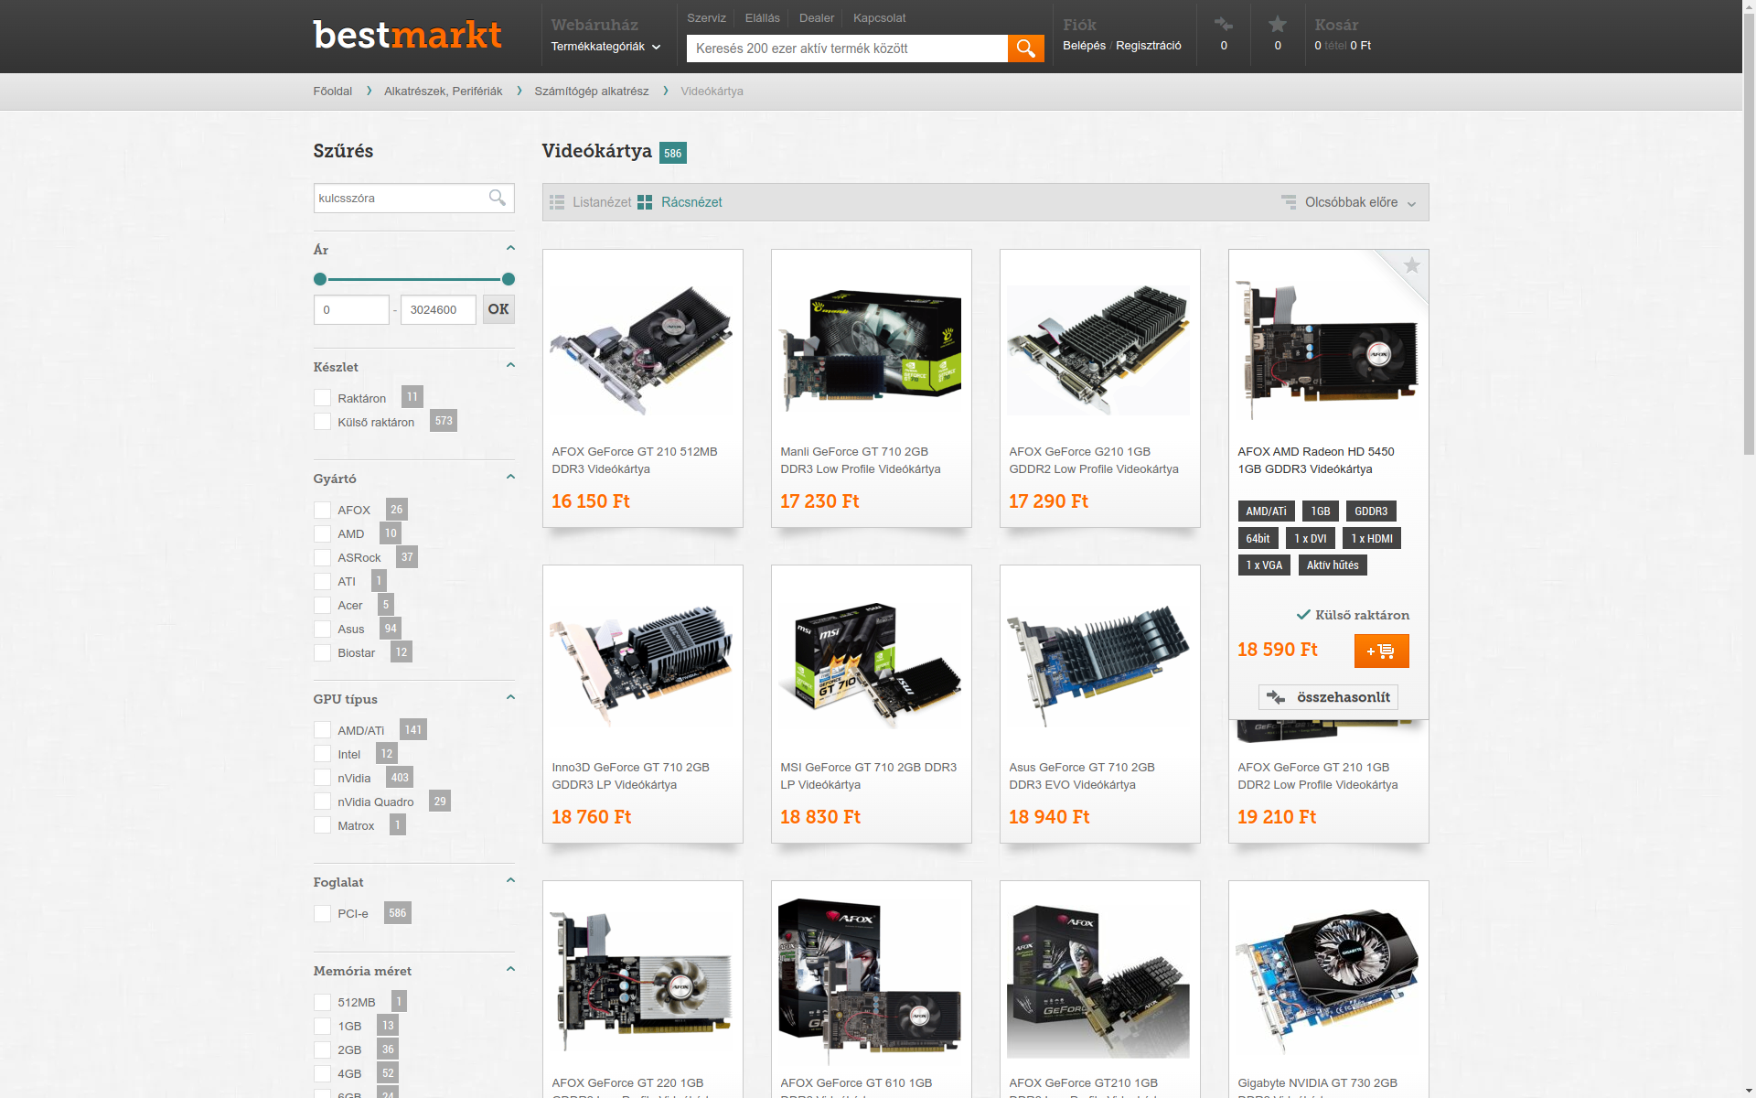The image size is (1756, 1098).
Task: Click the keyword filter magnifier icon
Action: pos(498,198)
